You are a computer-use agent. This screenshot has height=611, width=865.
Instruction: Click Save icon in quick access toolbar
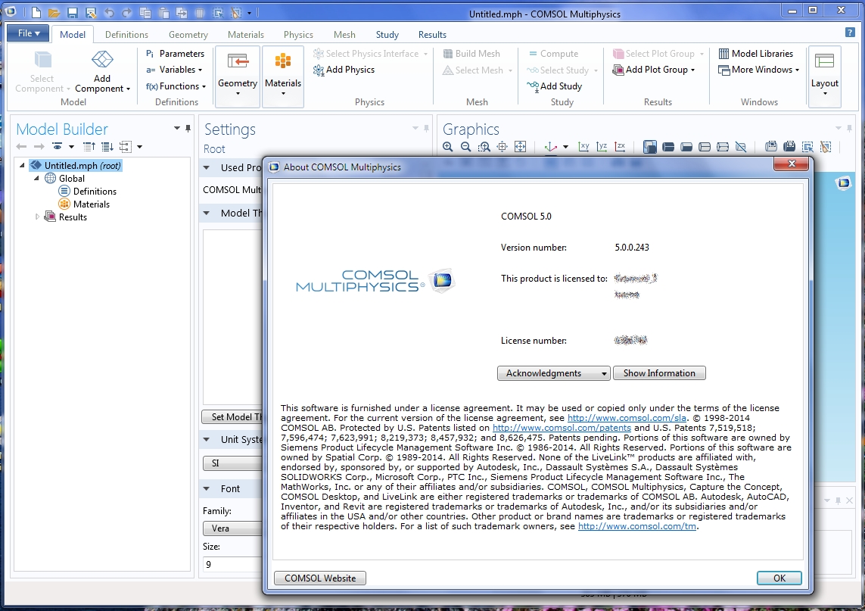[x=72, y=13]
